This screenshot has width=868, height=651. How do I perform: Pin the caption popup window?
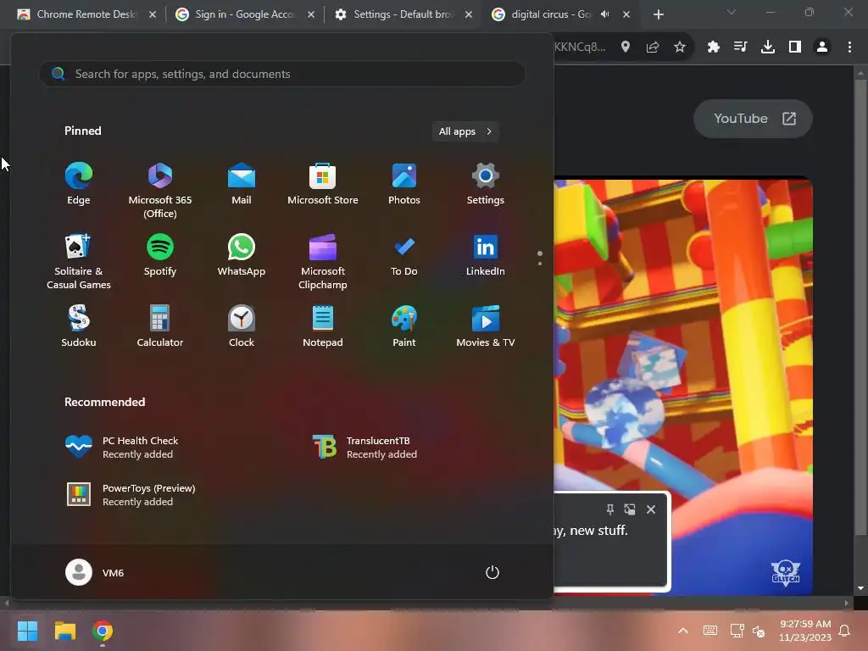point(610,509)
